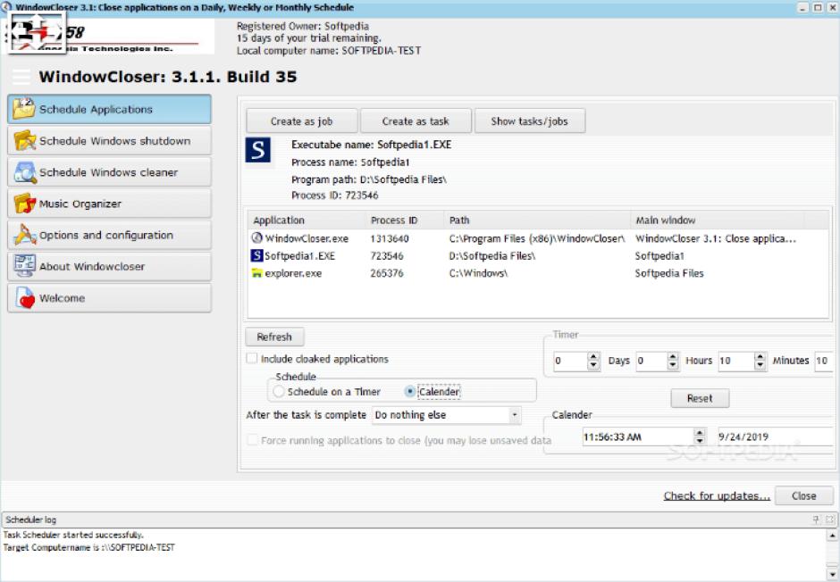Select the Softpedia1.EXE row text
The image size is (840, 582).
(299, 256)
